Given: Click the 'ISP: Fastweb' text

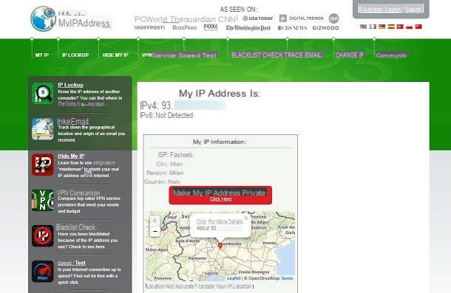Looking at the screenshot, I should pos(175,155).
